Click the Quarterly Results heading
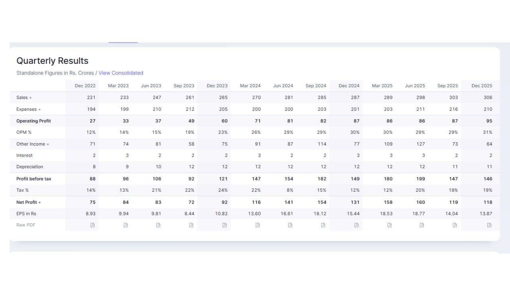Screen dimensions: 510x287 point(52,61)
